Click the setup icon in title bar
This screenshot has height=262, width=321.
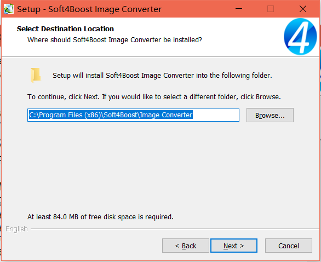(x=9, y=9)
